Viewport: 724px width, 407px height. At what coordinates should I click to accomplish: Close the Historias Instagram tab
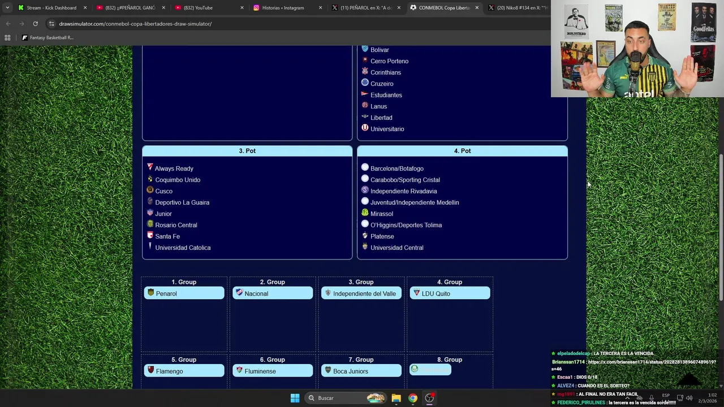click(x=320, y=8)
